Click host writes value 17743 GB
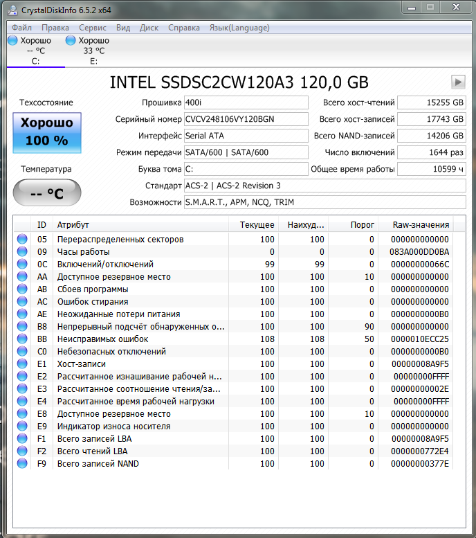476x538 pixels. [432, 119]
